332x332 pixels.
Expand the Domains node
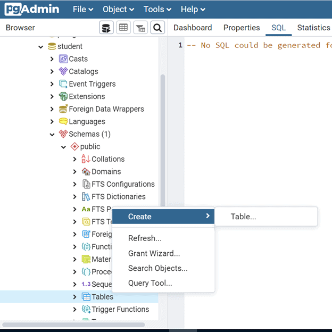tap(74, 171)
